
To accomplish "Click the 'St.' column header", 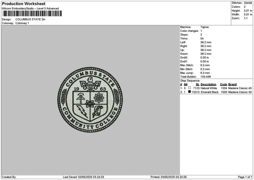I will point(198,84).
